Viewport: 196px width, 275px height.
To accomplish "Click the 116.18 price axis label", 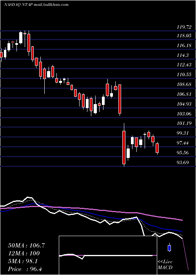I will [184, 46].
